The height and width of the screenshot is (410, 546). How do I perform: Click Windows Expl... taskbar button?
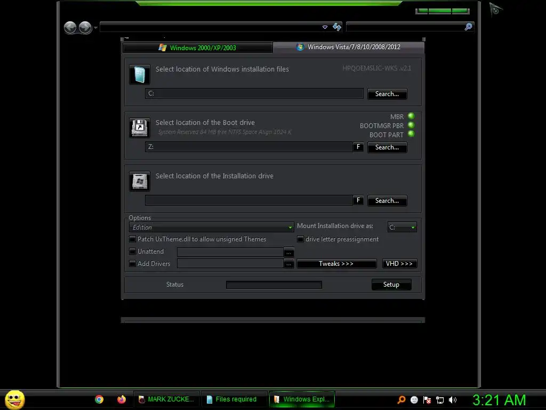click(302, 399)
